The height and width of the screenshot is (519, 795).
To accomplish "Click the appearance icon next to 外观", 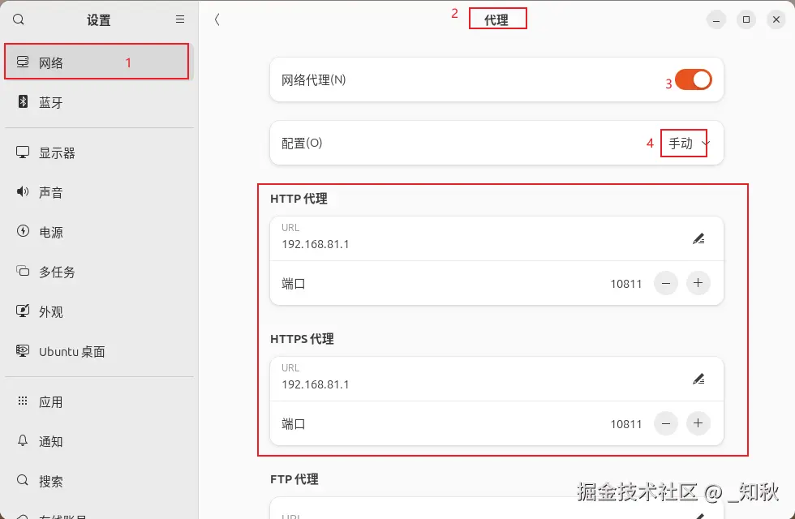I will point(23,311).
